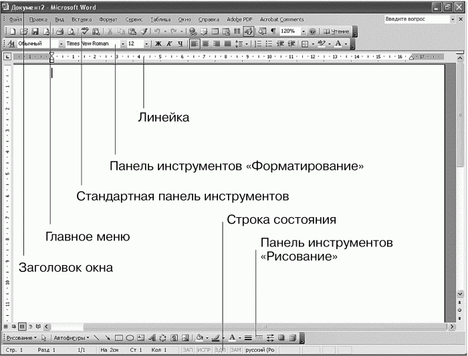Turn on right text alignment

[217, 44]
